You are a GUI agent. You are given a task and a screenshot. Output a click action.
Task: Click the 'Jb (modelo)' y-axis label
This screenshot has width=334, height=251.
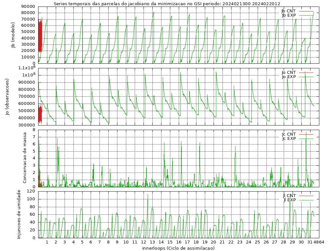pyautogui.click(x=13, y=35)
